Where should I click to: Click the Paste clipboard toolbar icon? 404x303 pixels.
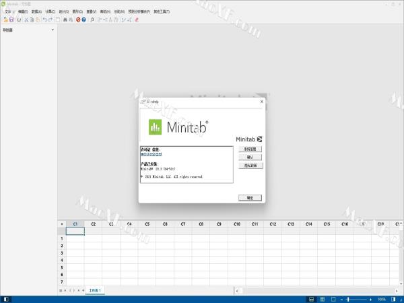coord(38,20)
